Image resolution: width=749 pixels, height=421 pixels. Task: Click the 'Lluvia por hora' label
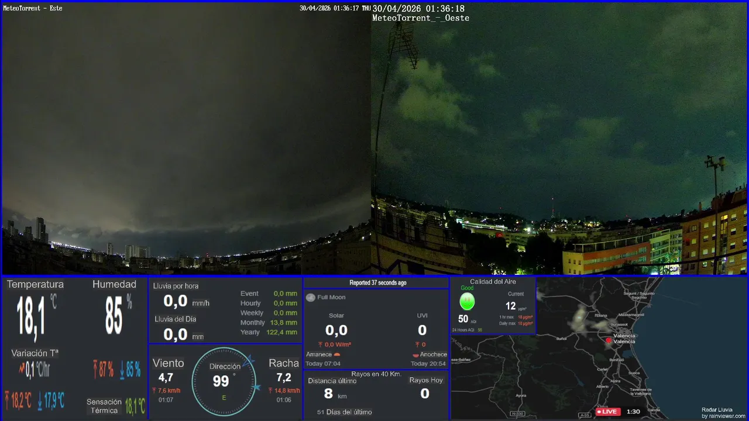(176, 286)
